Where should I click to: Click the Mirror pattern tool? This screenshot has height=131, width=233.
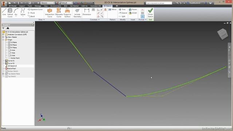112,9
